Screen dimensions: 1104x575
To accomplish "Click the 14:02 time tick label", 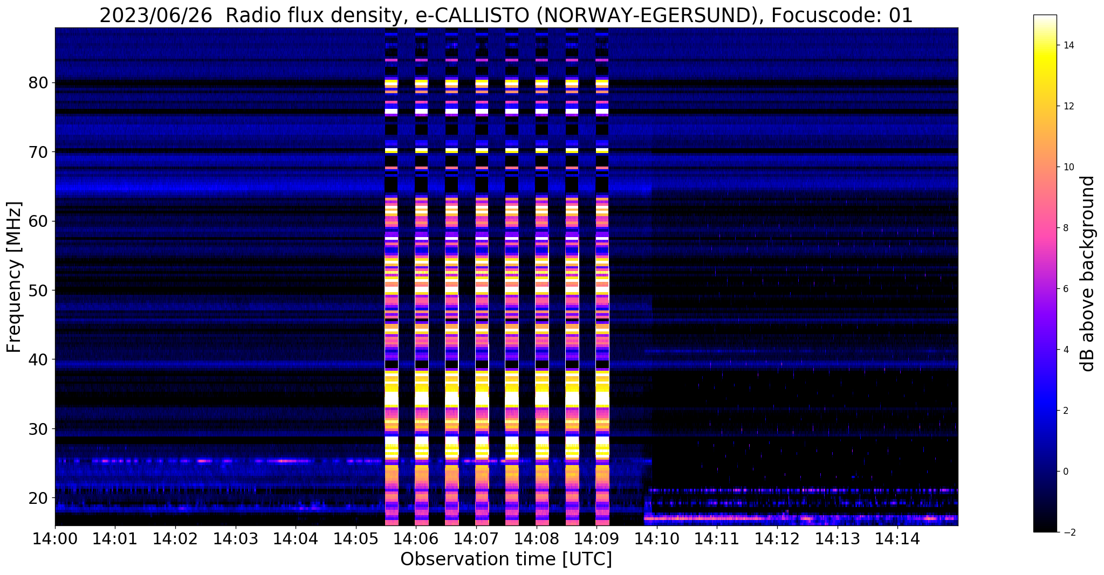I will point(175,538).
